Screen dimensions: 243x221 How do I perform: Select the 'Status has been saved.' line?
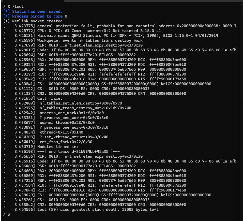tap(33, 11)
